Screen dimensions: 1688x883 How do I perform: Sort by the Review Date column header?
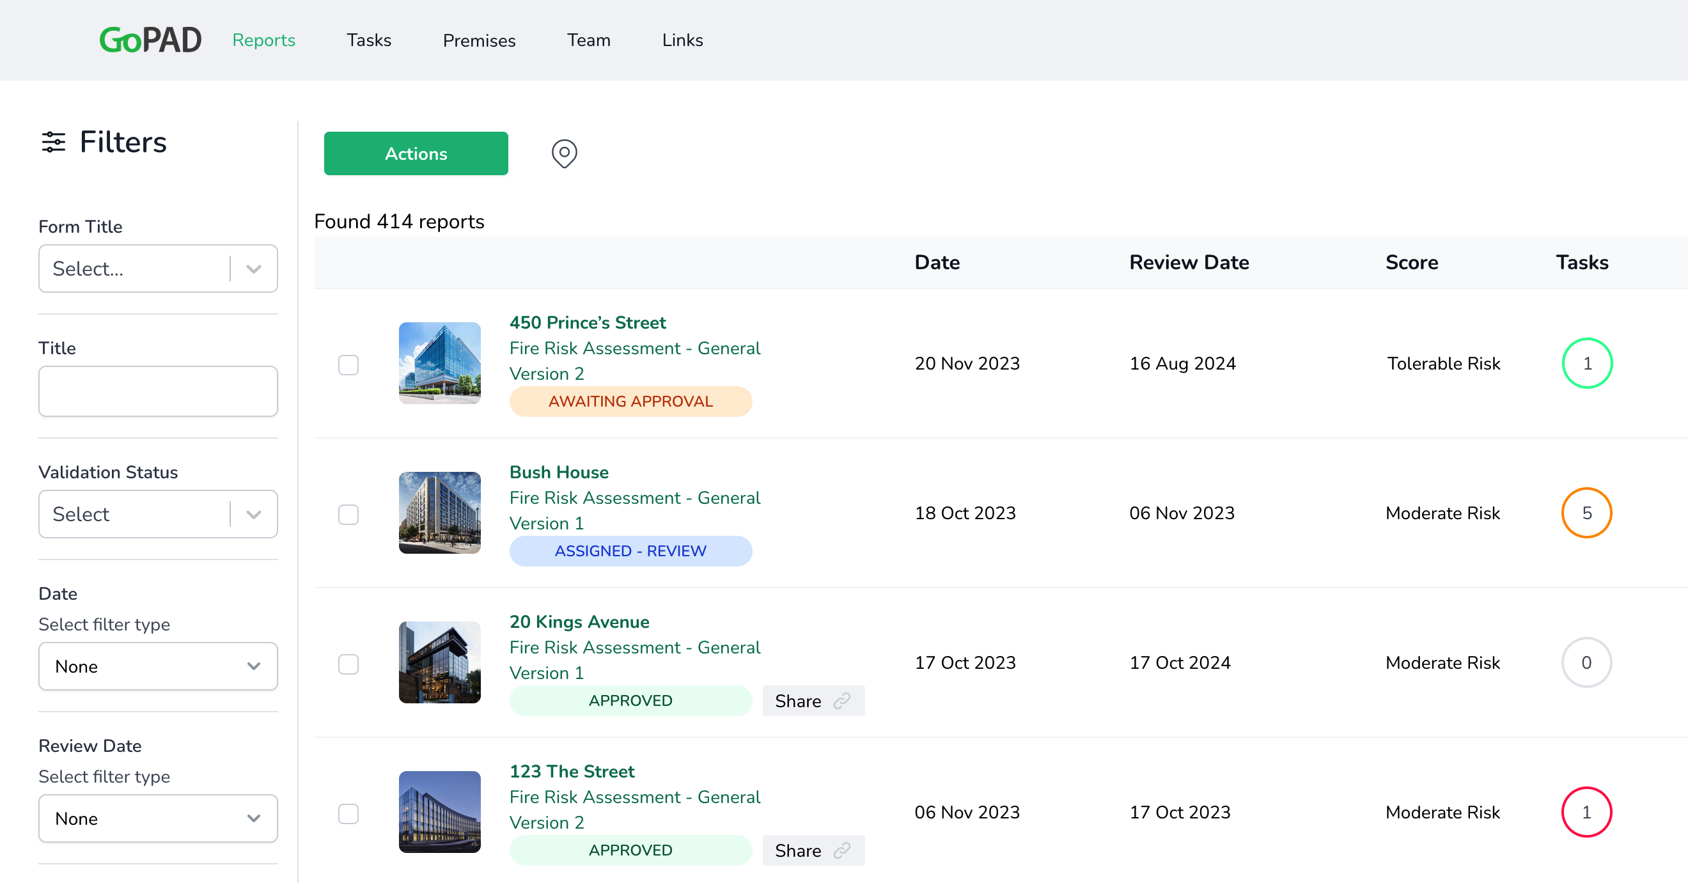click(x=1189, y=262)
